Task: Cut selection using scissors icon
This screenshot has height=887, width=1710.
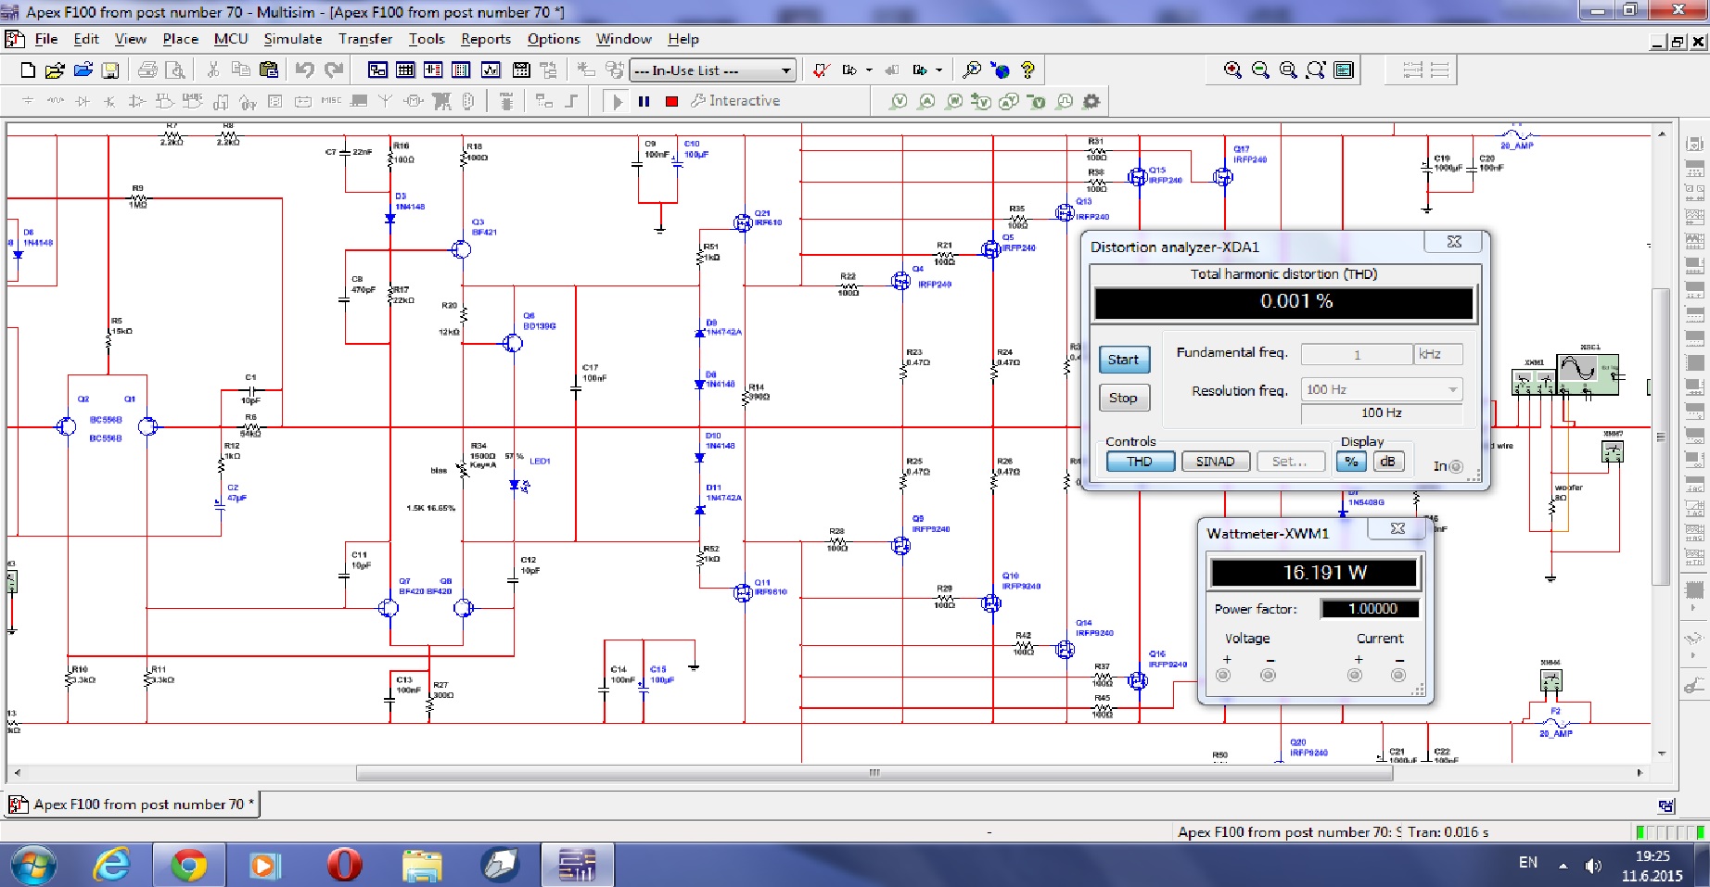Action: point(213,70)
